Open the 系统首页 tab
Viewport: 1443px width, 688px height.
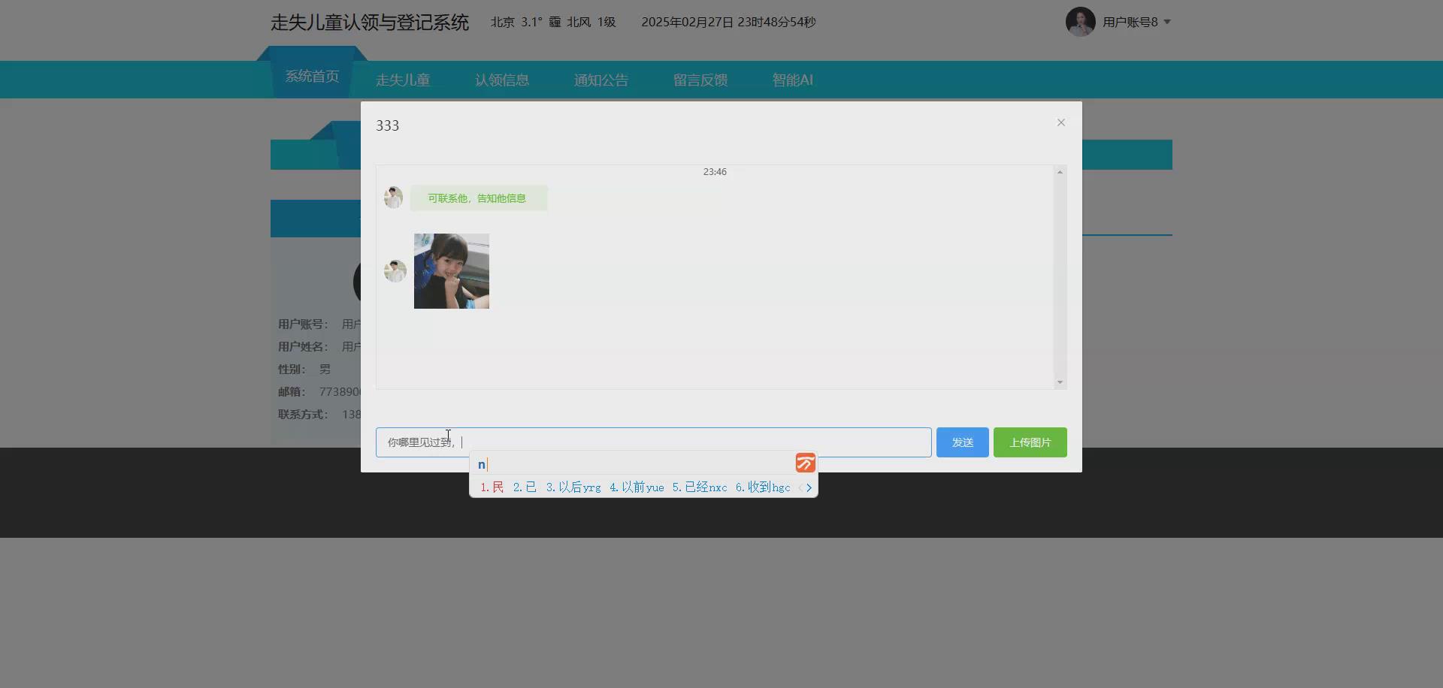[x=312, y=77]
